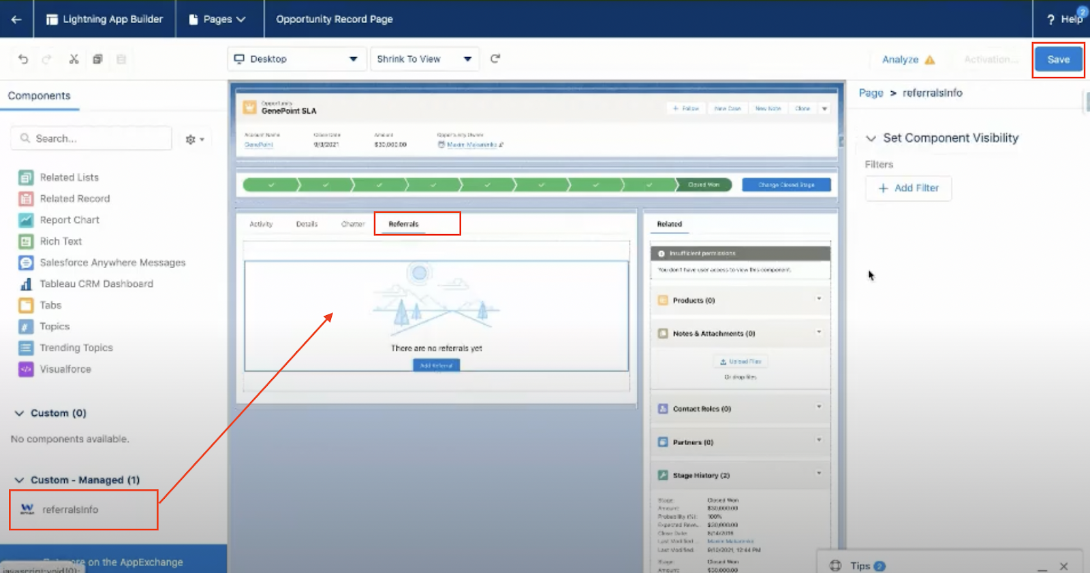Click the 'Opportunity Record Page' title text
The width and height of the screenshot is (1090, 573).
(334, 19)
